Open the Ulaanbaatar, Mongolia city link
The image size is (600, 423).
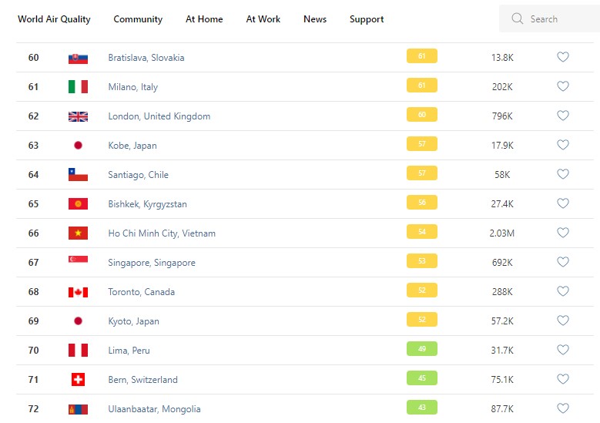tap(154, 409)
